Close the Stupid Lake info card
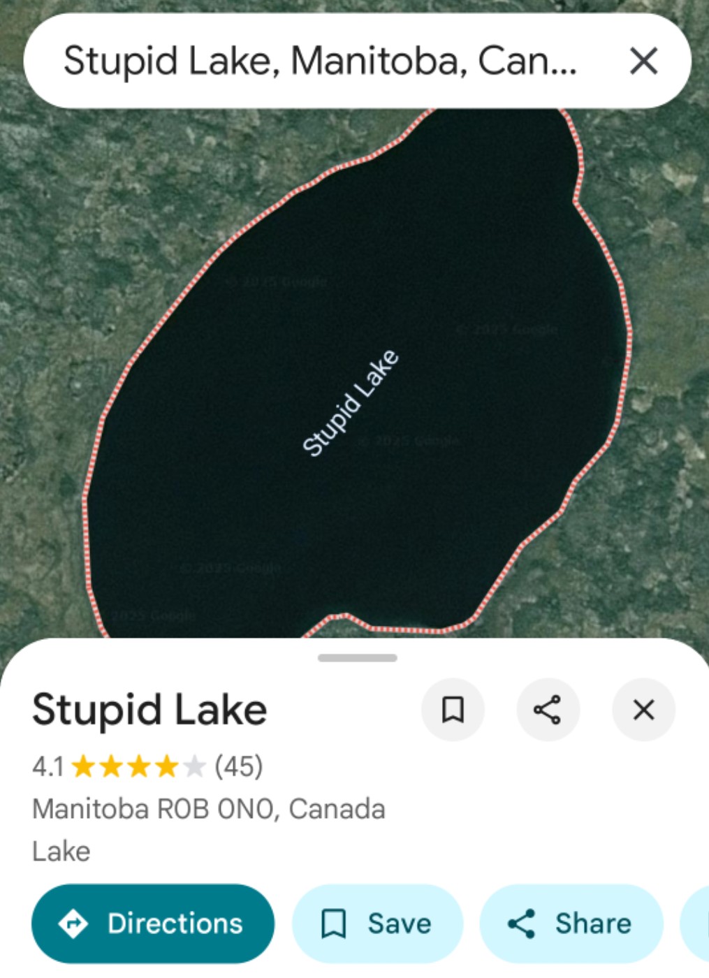 (643, 710)
